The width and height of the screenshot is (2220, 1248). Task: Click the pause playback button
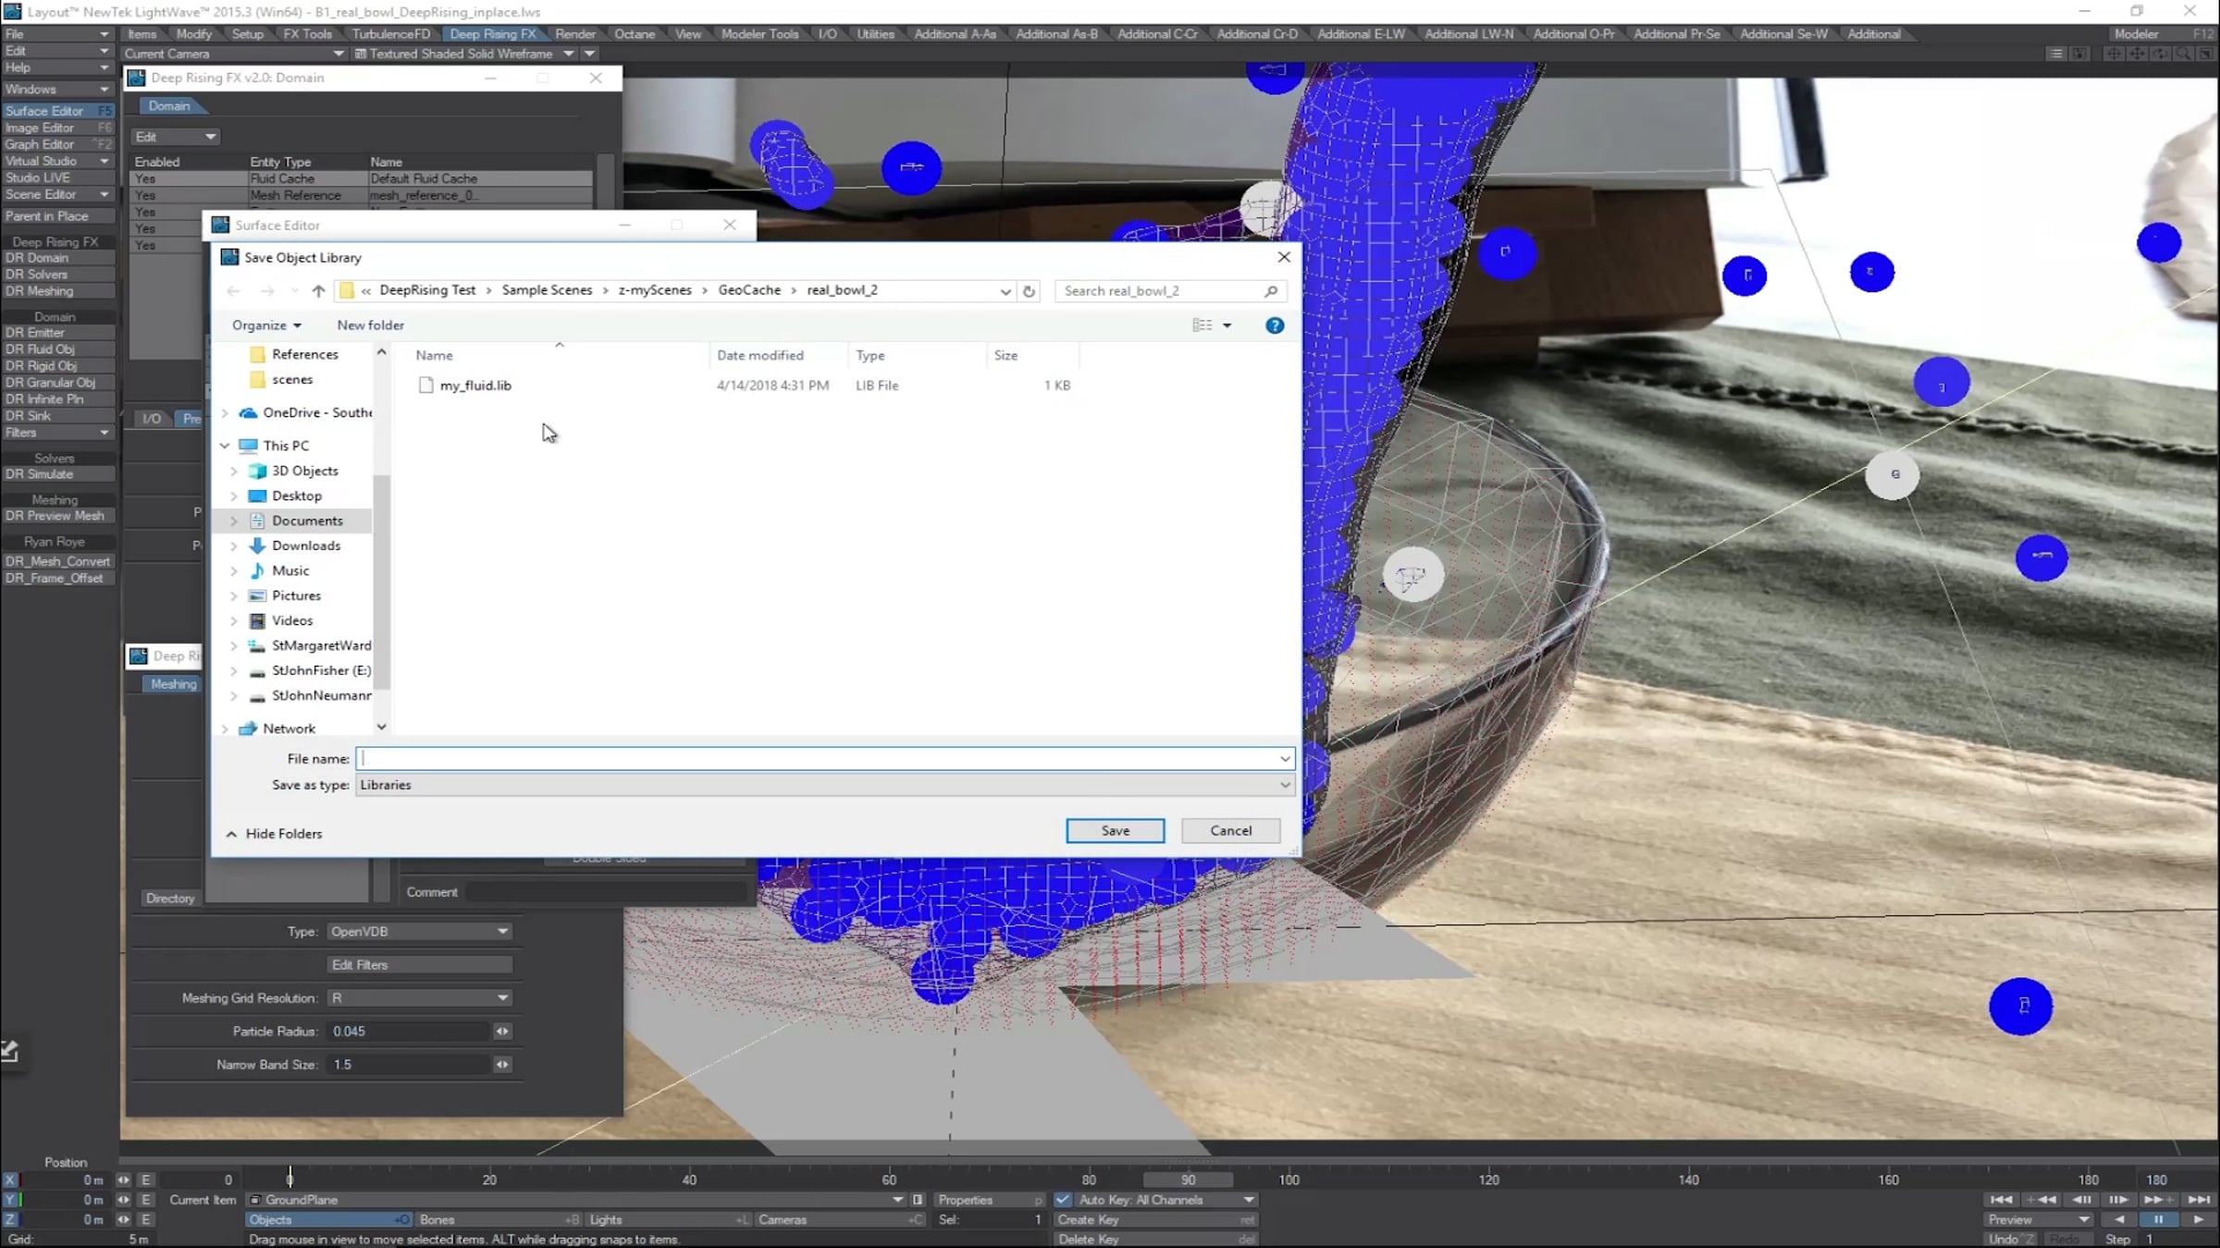point(2159,1220)
